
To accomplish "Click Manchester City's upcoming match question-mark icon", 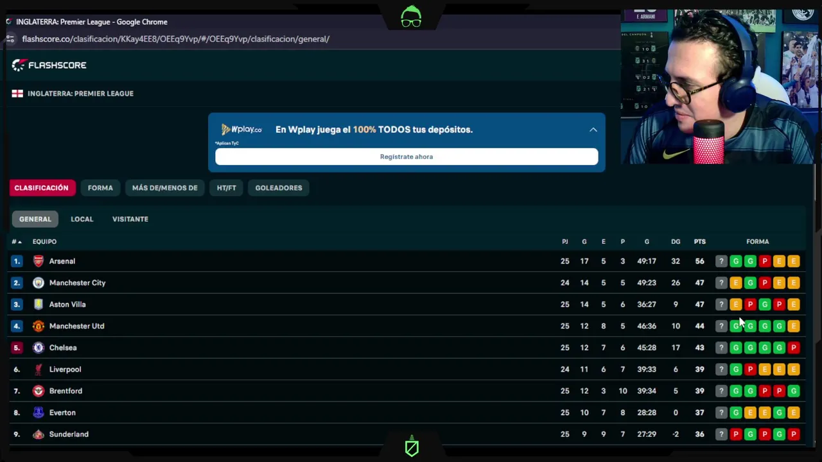I will pos(721,283).
